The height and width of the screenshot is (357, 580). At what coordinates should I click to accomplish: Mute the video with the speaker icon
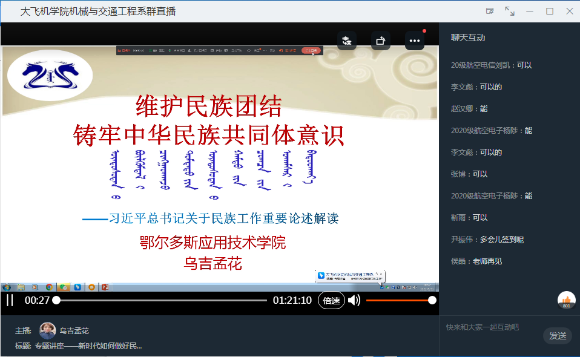click(354, 300)
